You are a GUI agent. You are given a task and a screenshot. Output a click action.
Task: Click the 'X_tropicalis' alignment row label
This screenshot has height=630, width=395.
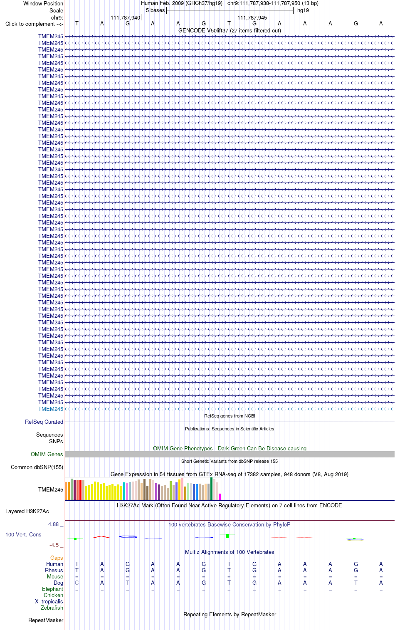click(x=49, y=601)
